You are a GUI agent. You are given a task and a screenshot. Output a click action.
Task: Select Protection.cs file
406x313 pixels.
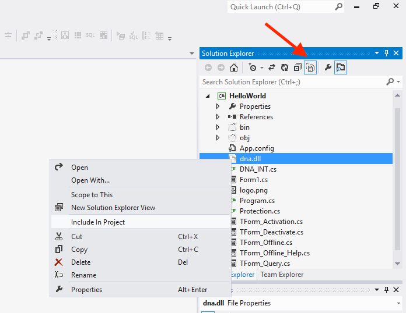pyautogui.click(x=260, y=211)
